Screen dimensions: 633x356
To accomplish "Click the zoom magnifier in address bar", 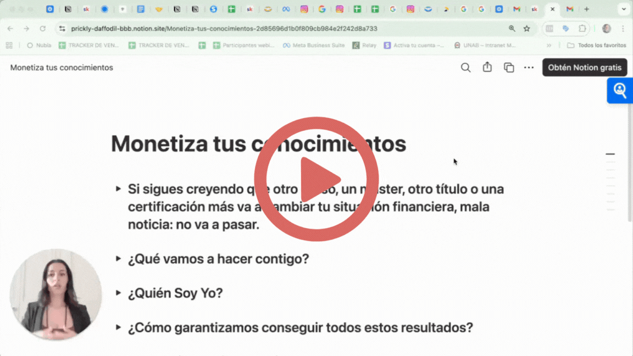I will pyautogui.click(x=512, y=28).
